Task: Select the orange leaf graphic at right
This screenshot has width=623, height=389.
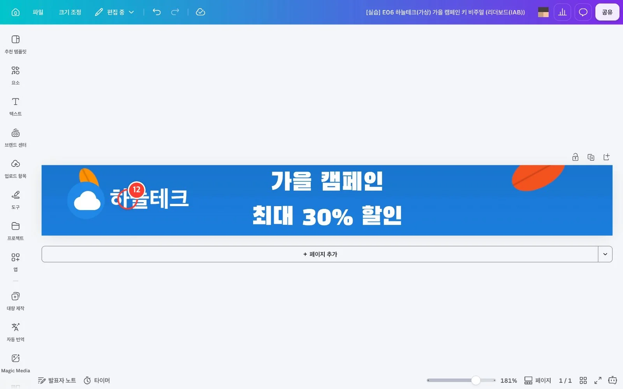Action: tap(538, 177)
